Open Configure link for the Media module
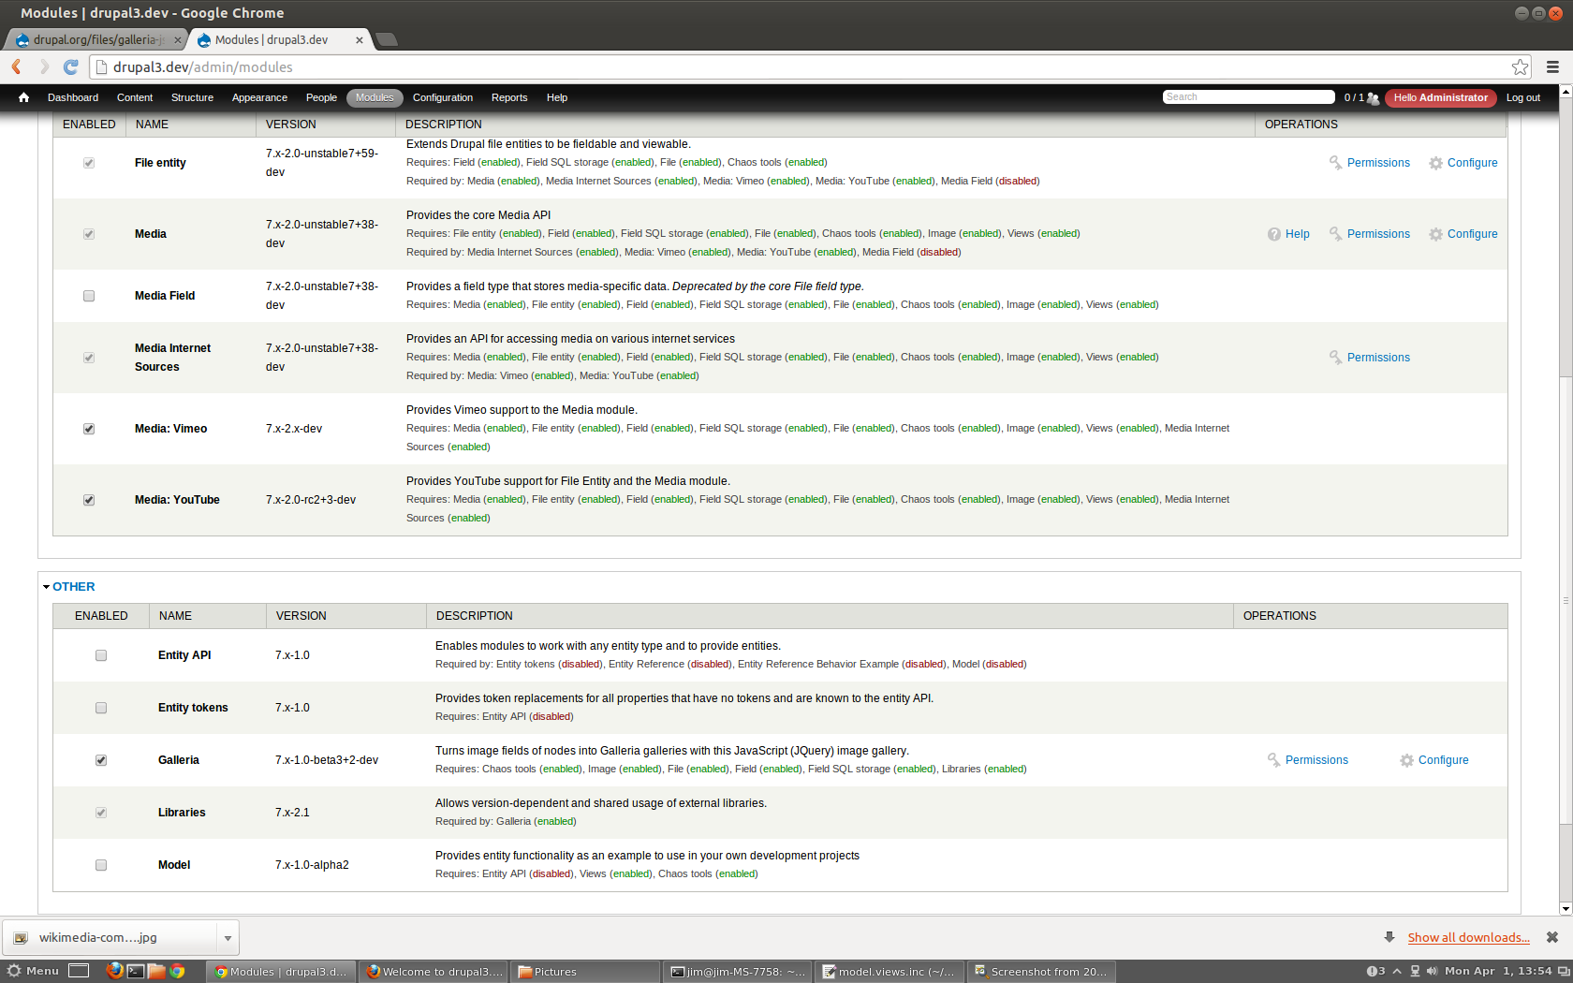 pos(1472,234)
